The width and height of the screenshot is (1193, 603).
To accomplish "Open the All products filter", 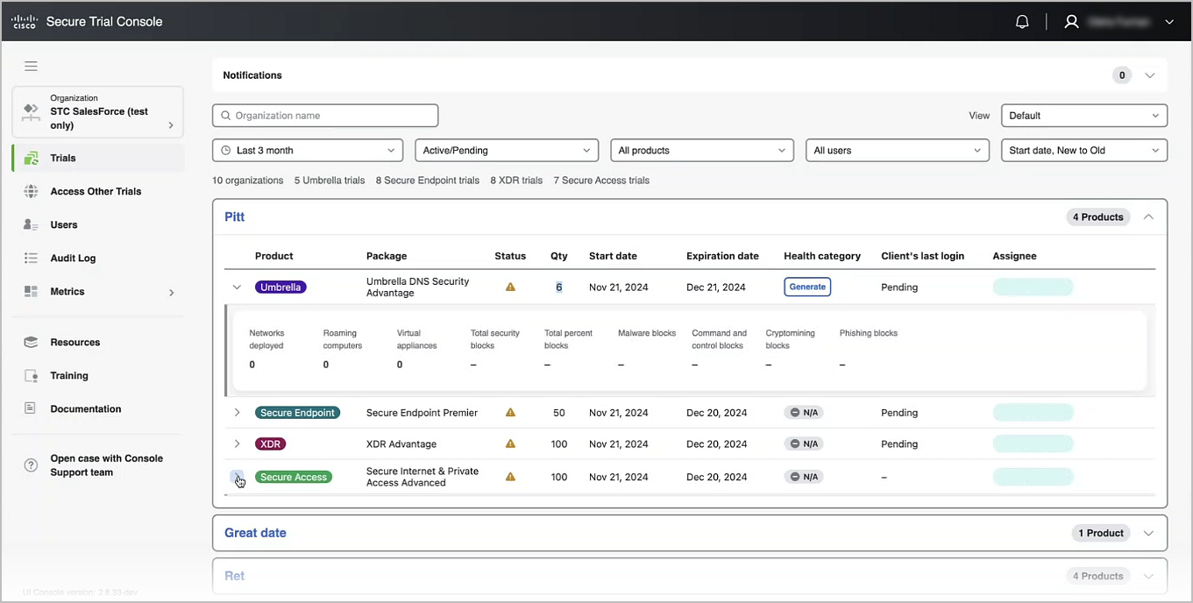I will pyautogui.click(x=702, y=151).
